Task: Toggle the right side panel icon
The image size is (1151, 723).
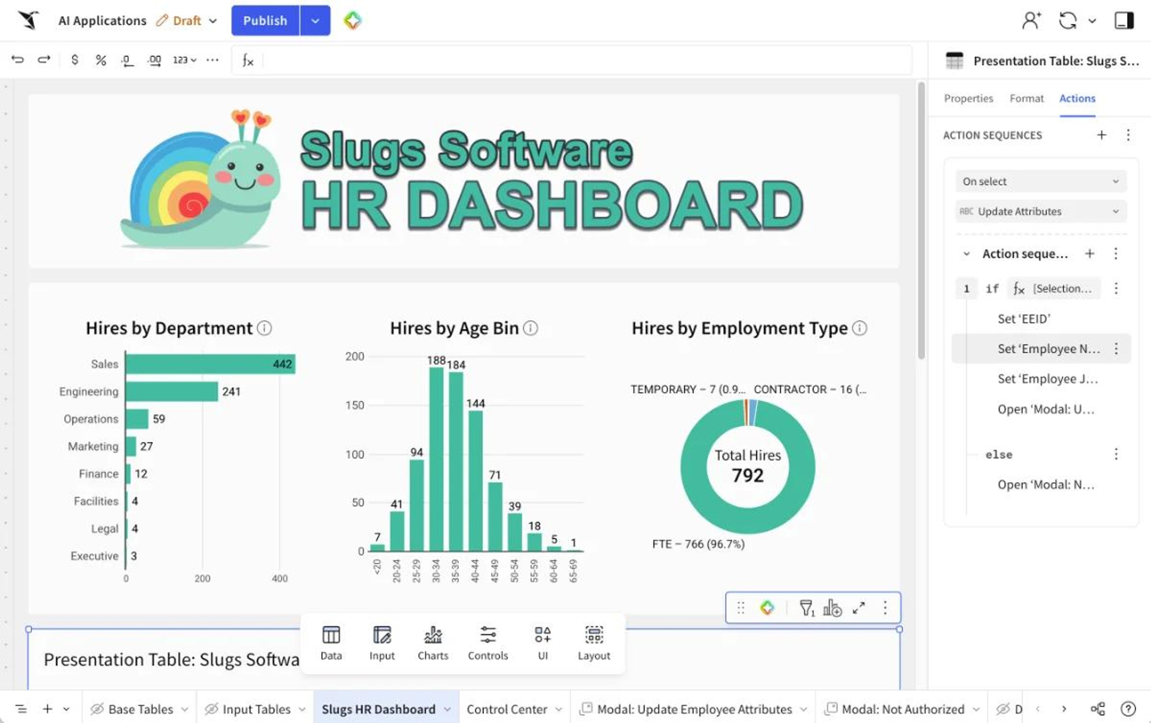Action: pyautogui.click(x=1124, y=21)
